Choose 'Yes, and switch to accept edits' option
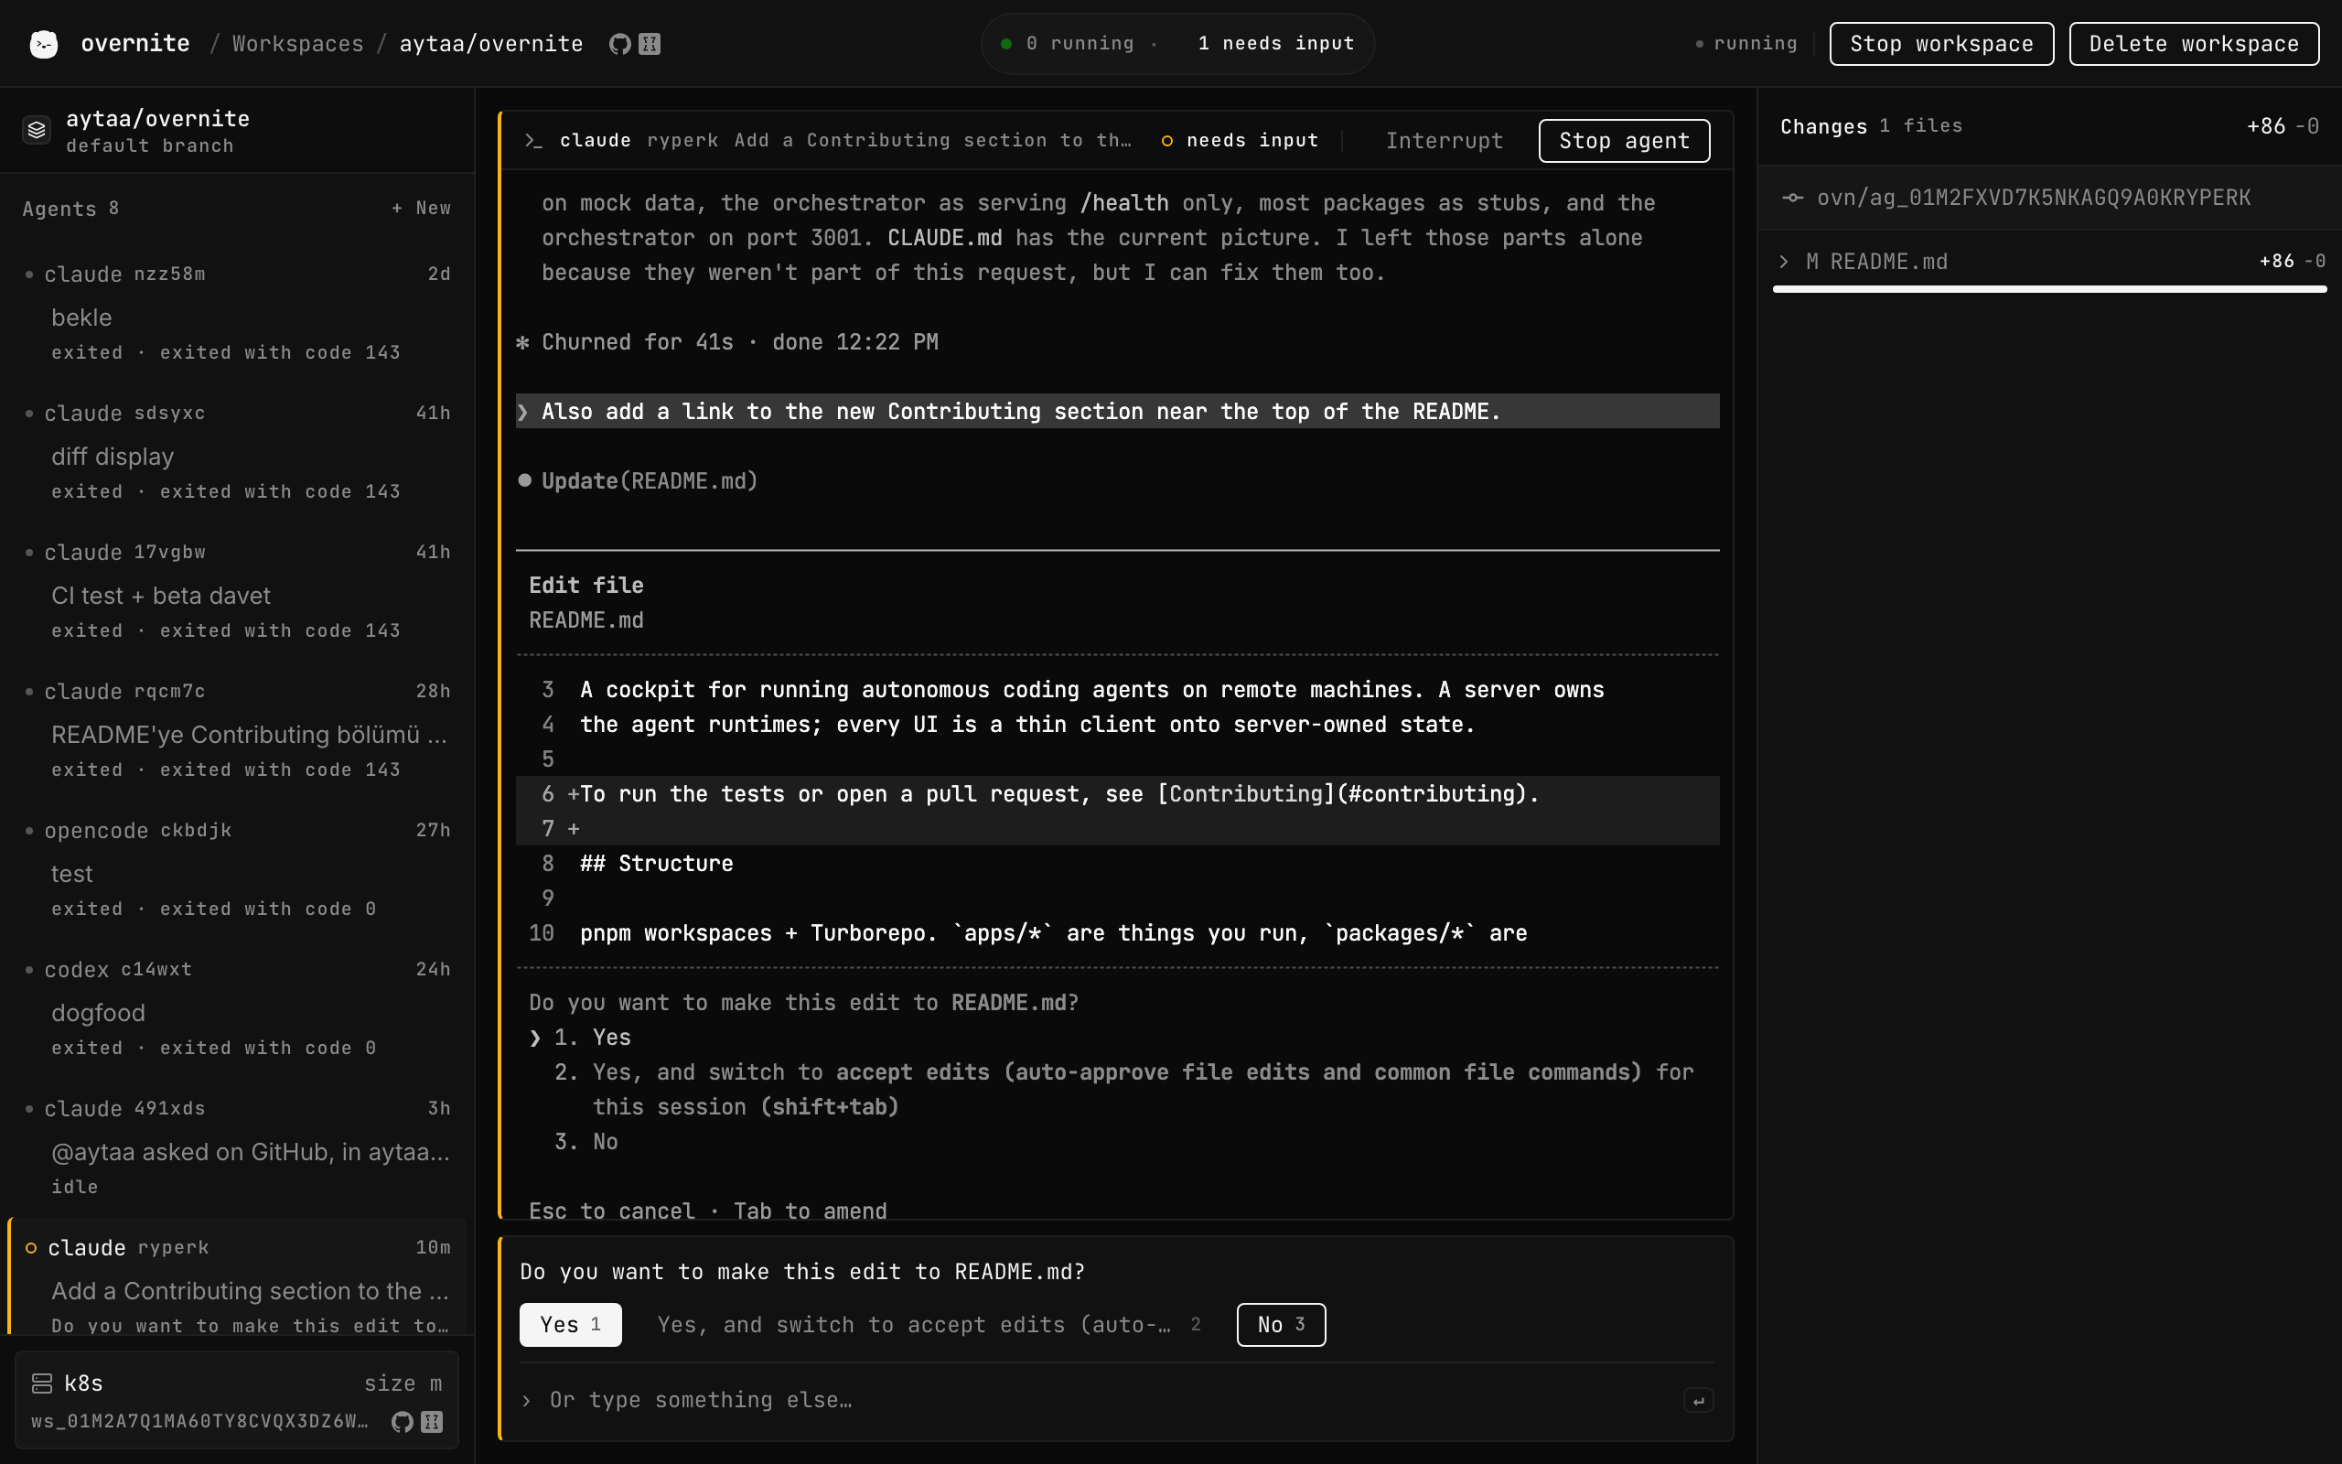Screen dimensions: 2342x1464 [929, 1325]
